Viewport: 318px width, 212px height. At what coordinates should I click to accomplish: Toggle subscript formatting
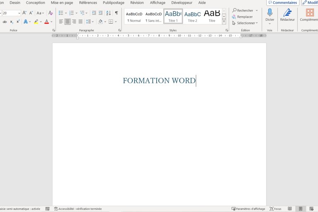click(12, 22)
